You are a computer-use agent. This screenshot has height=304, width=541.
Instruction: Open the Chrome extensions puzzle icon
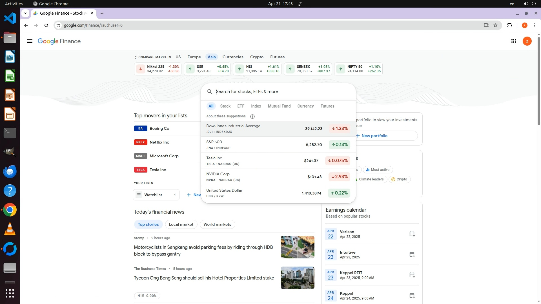[x=509, y=25]
